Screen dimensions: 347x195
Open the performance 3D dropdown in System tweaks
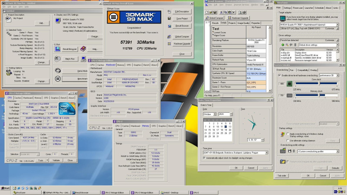337,75
